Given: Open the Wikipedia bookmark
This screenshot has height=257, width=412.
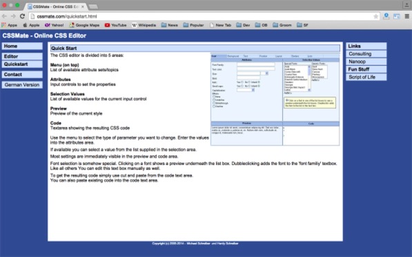Looking at the screenshot, I should [144, 25].
